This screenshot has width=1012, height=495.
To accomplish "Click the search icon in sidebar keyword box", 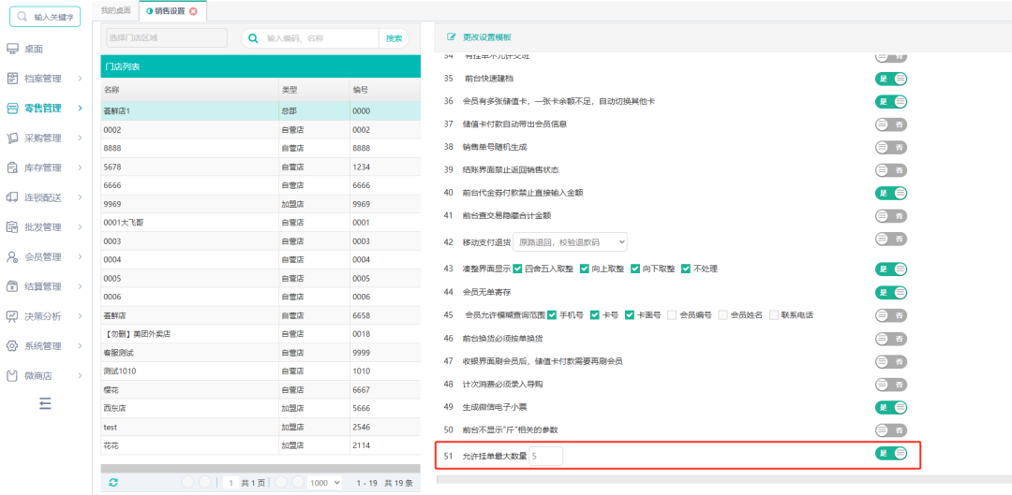I will pyautogui.click(x=22, y=17).
